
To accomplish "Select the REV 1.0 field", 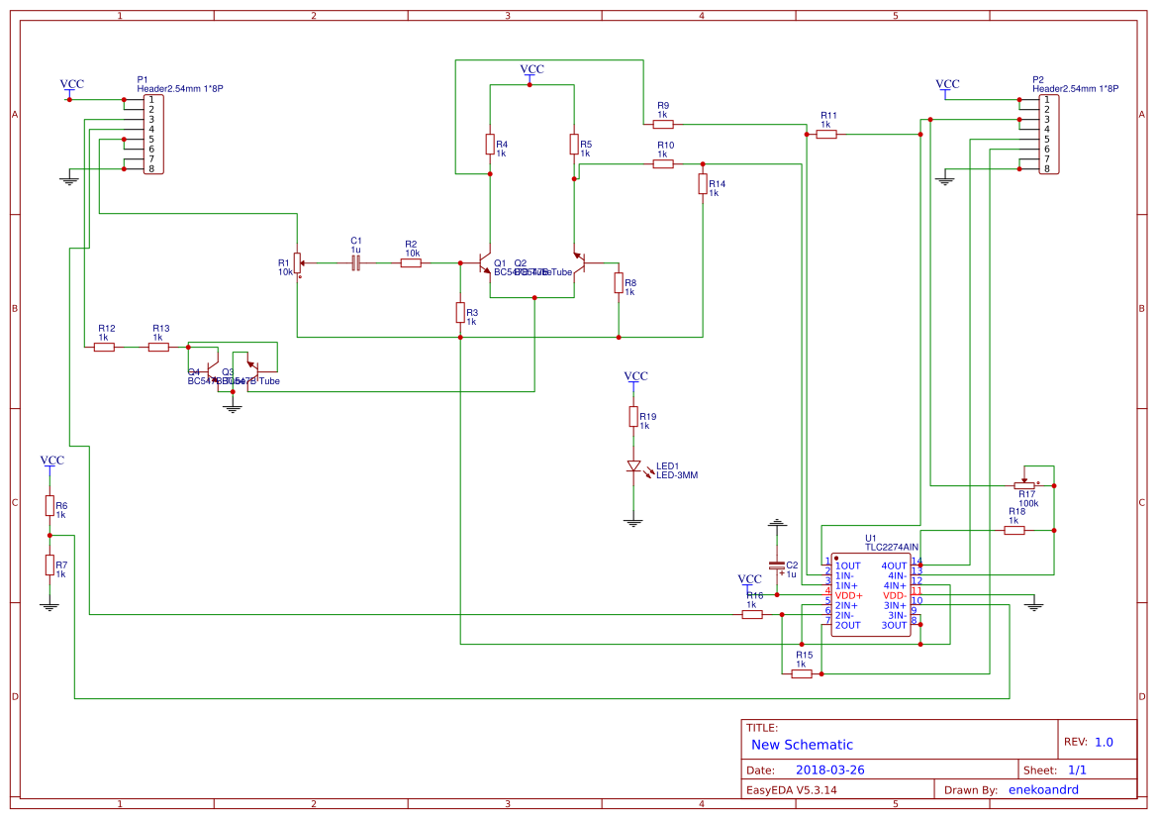I will click(x=1106, y=741).
